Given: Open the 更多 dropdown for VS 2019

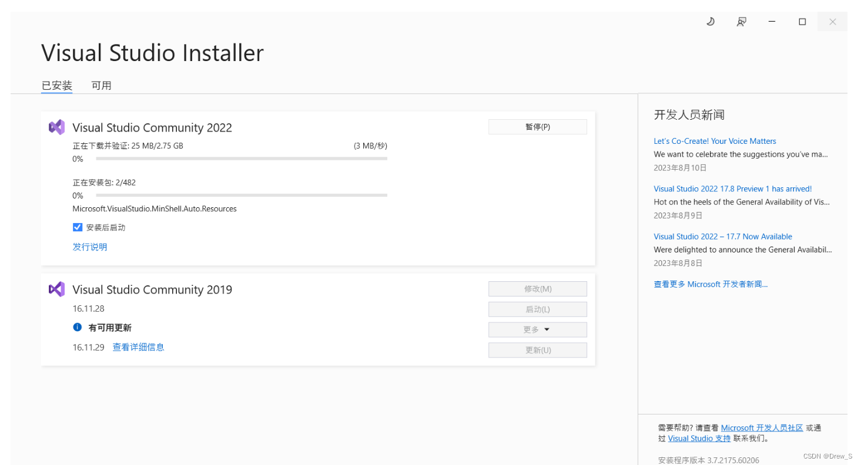Looking at the screenshot, I should [537, 329].
